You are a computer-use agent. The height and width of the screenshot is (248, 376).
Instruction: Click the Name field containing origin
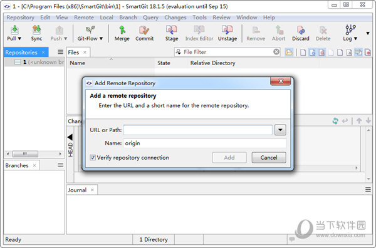(205, 143)
